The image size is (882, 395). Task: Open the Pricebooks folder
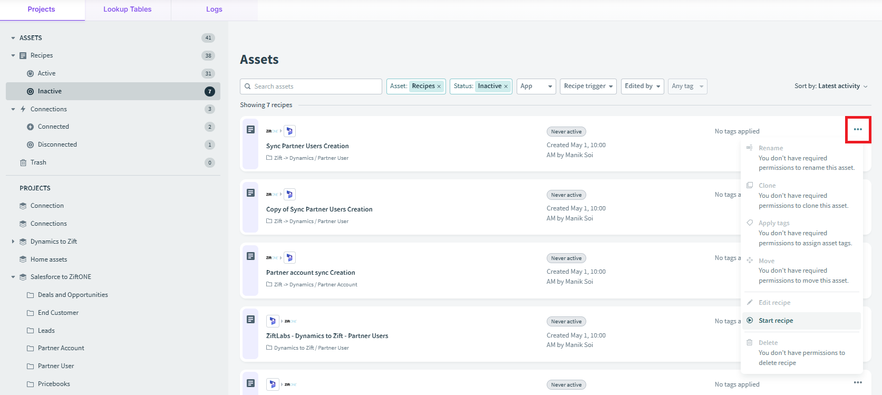[54, 384]
